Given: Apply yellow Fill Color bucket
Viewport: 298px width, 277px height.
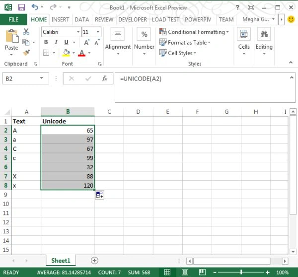Looking at the screenshot, I should (x=66, y=53).
